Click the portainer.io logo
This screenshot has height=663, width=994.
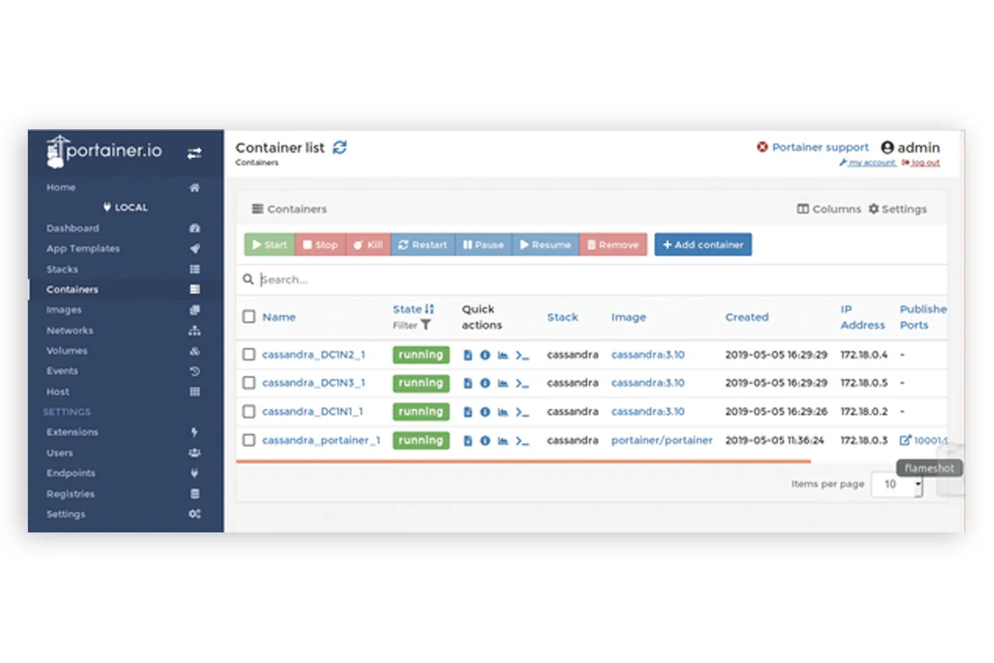click(104, 150)
